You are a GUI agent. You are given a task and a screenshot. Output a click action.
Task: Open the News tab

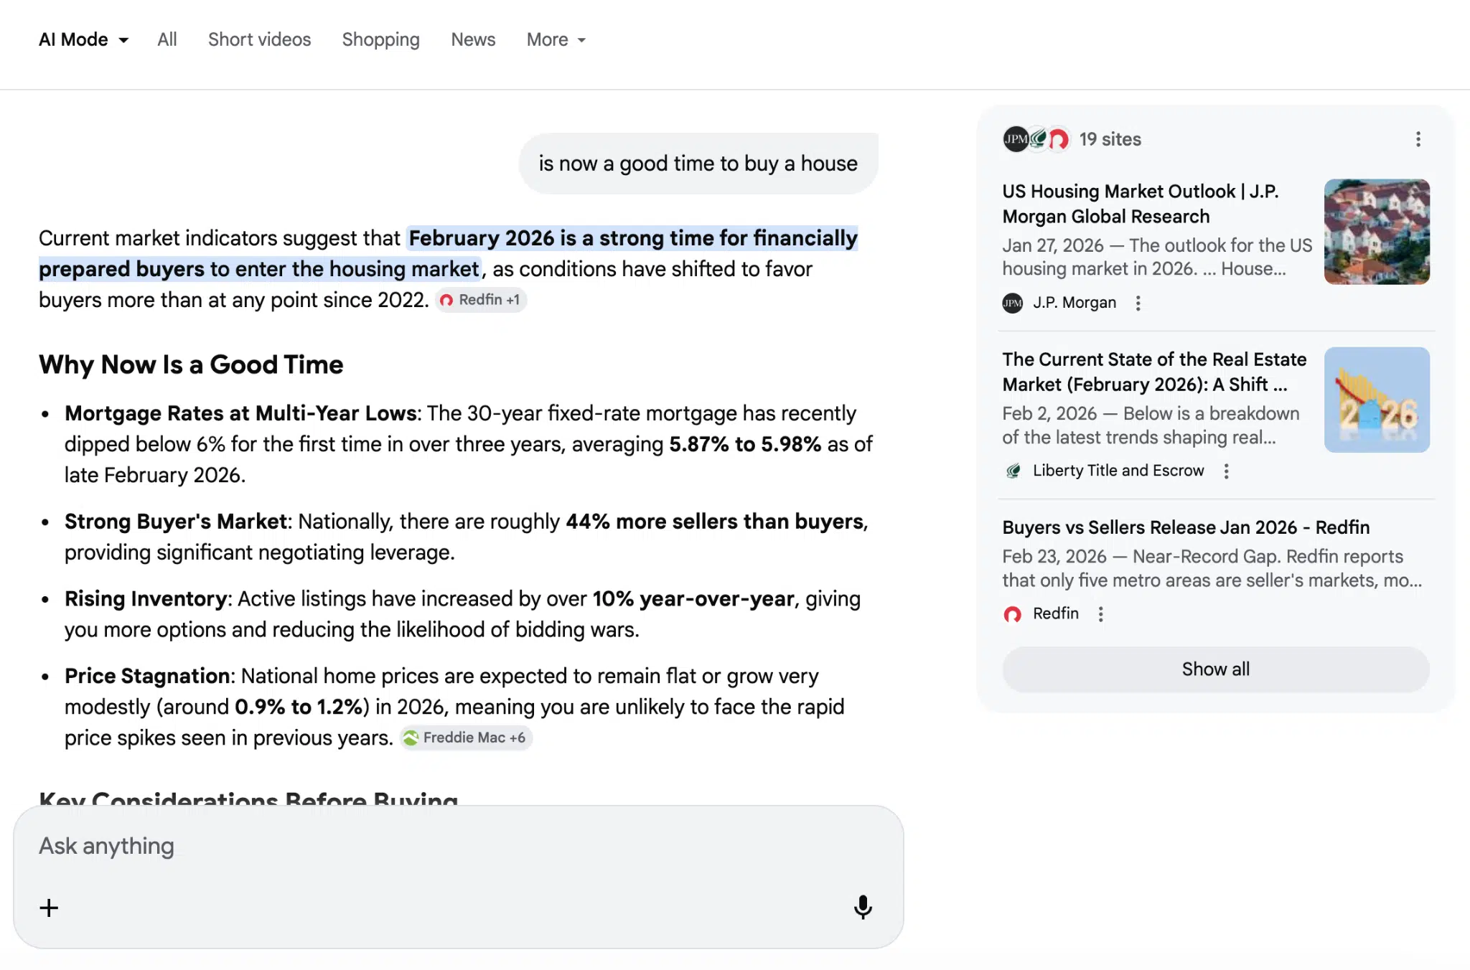pos(473,39)
